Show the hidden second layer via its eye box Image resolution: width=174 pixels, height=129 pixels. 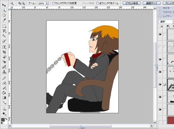(x=160, y=47)
